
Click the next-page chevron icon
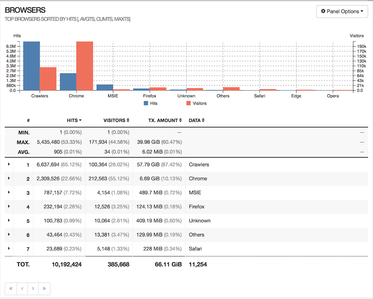33,288
